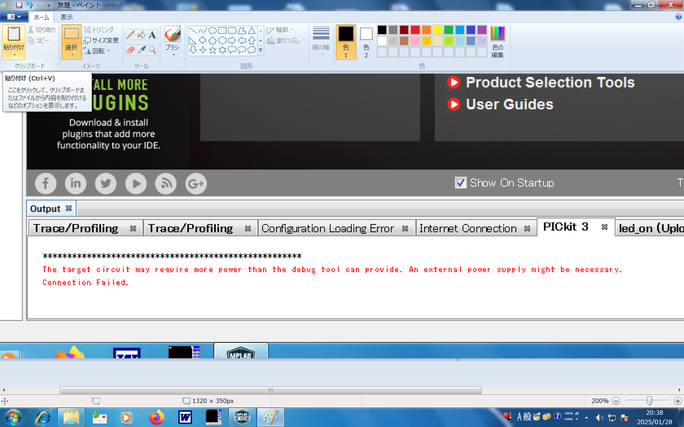Select the Text tool (A)

tap(152, 35)
